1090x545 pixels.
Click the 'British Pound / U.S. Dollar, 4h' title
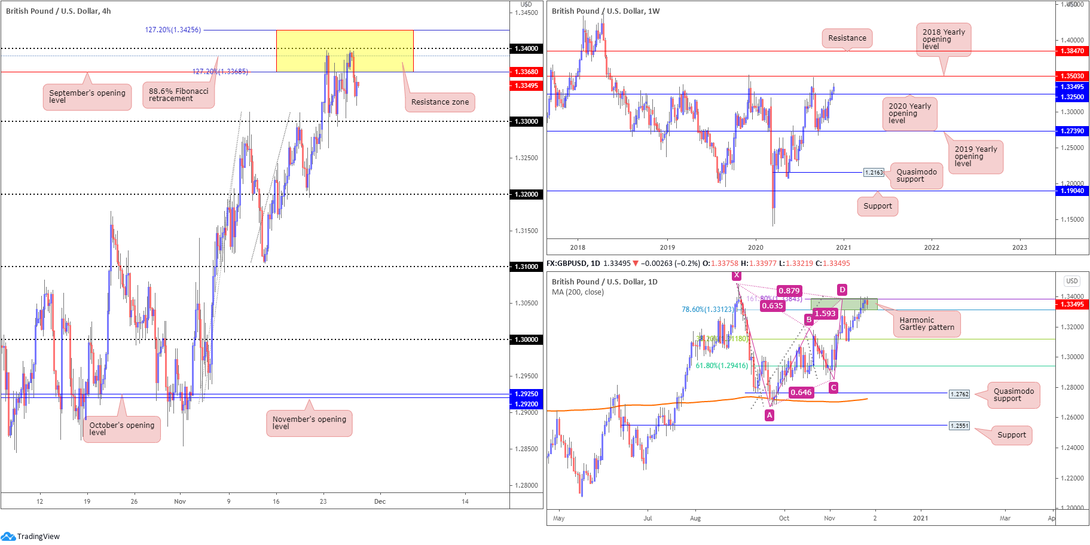coord(58,11)
